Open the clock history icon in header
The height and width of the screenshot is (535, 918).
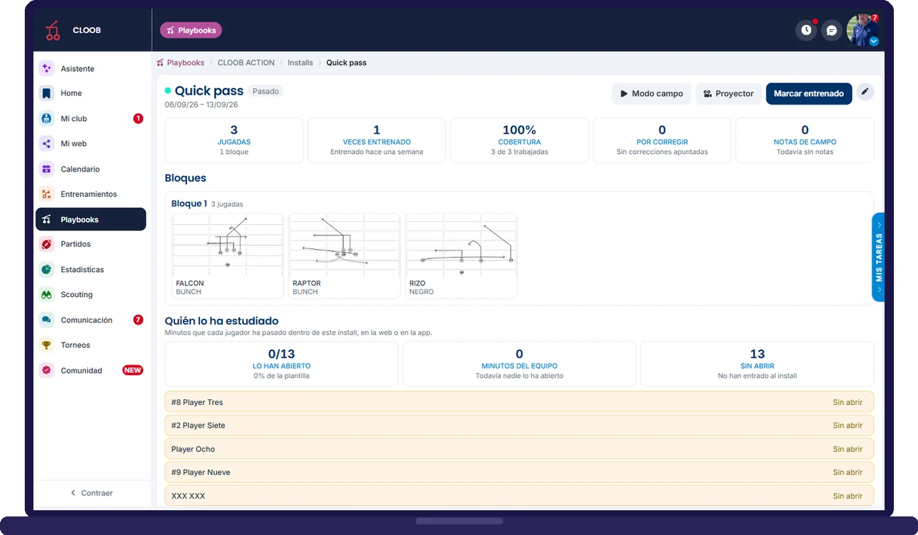[x=806, y=30]
